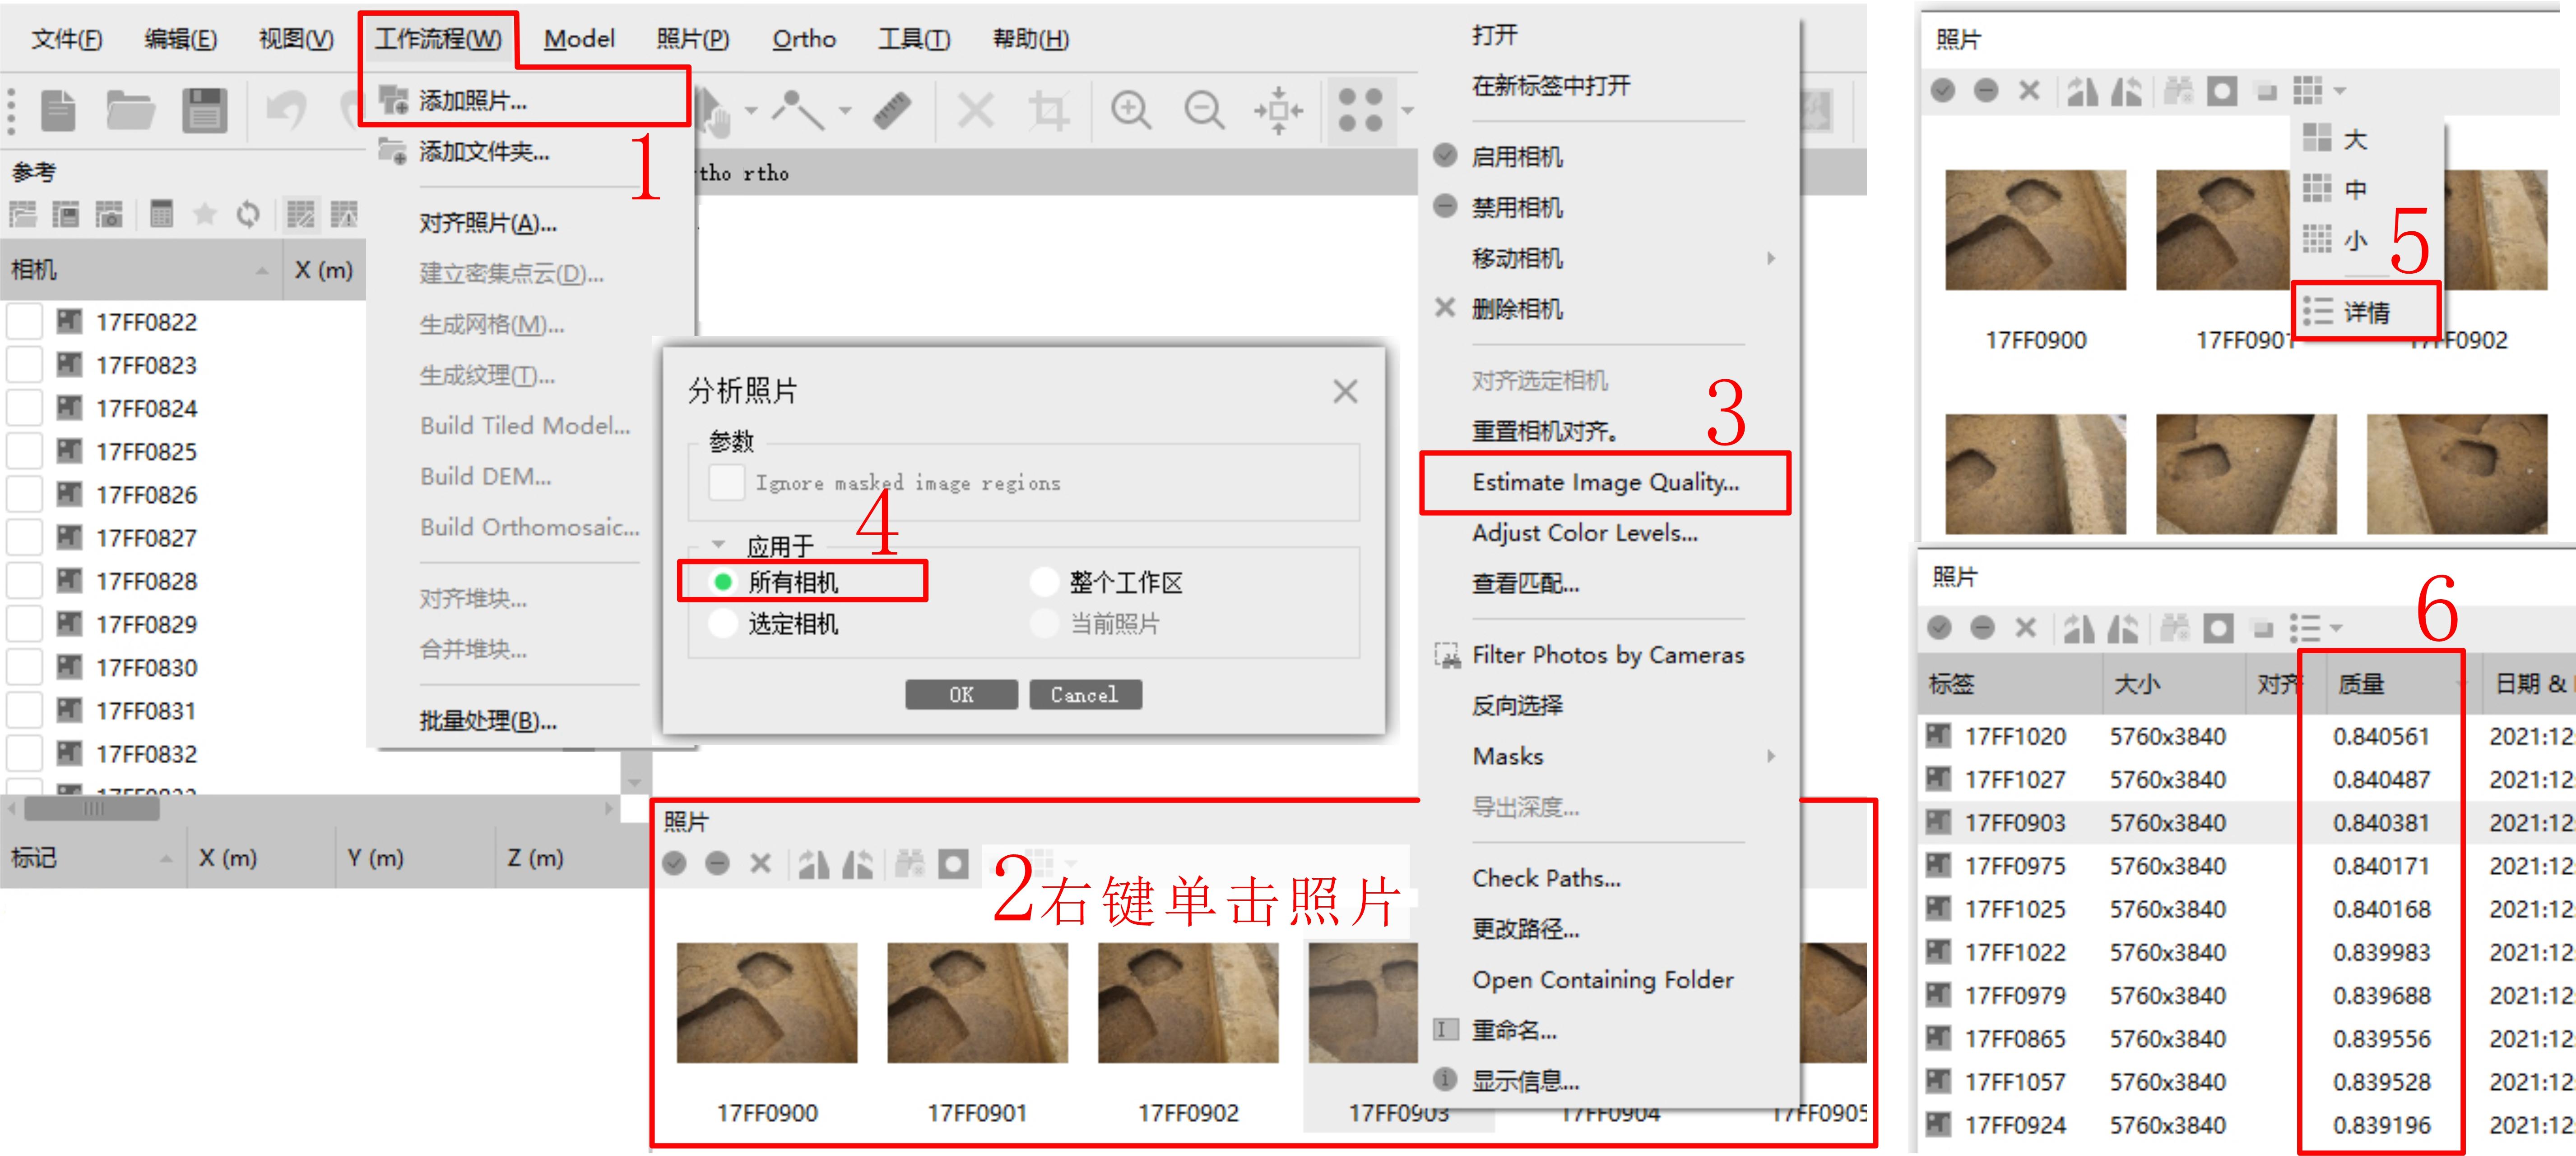Open the Model menu
The height and width of the screenshot is (1156, 2576).
pyautogui.click(x=579, y=39)
